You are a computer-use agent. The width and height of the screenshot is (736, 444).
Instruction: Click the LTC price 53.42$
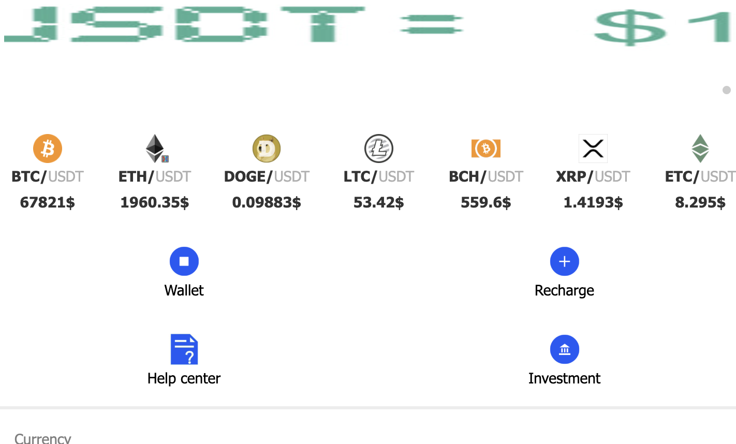pos(379,202)
